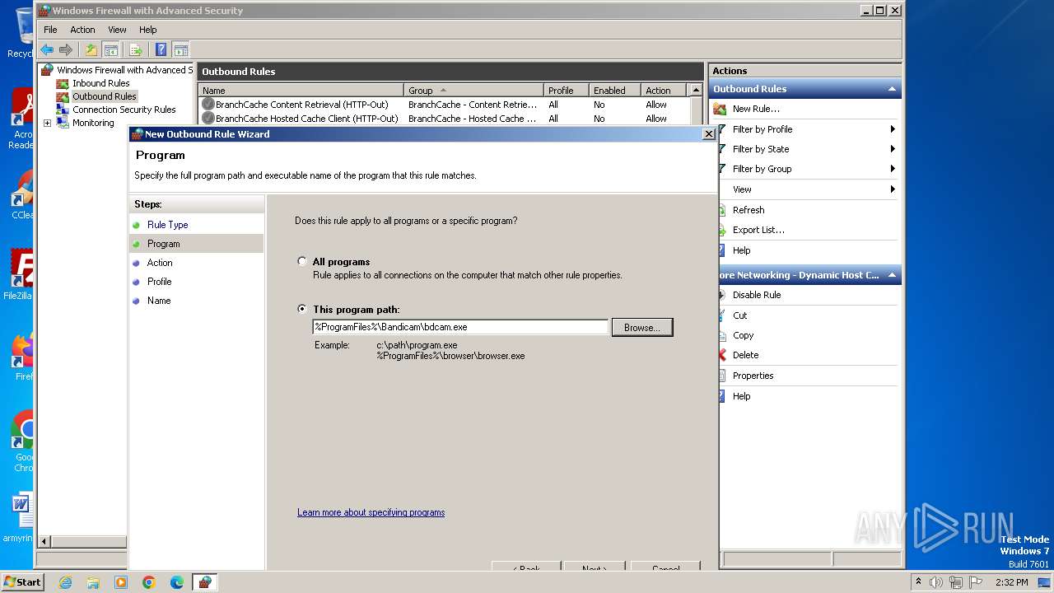Click the Windows Firewall root node icon
This screenshot has height=593, width=1054.
point(47,70)
